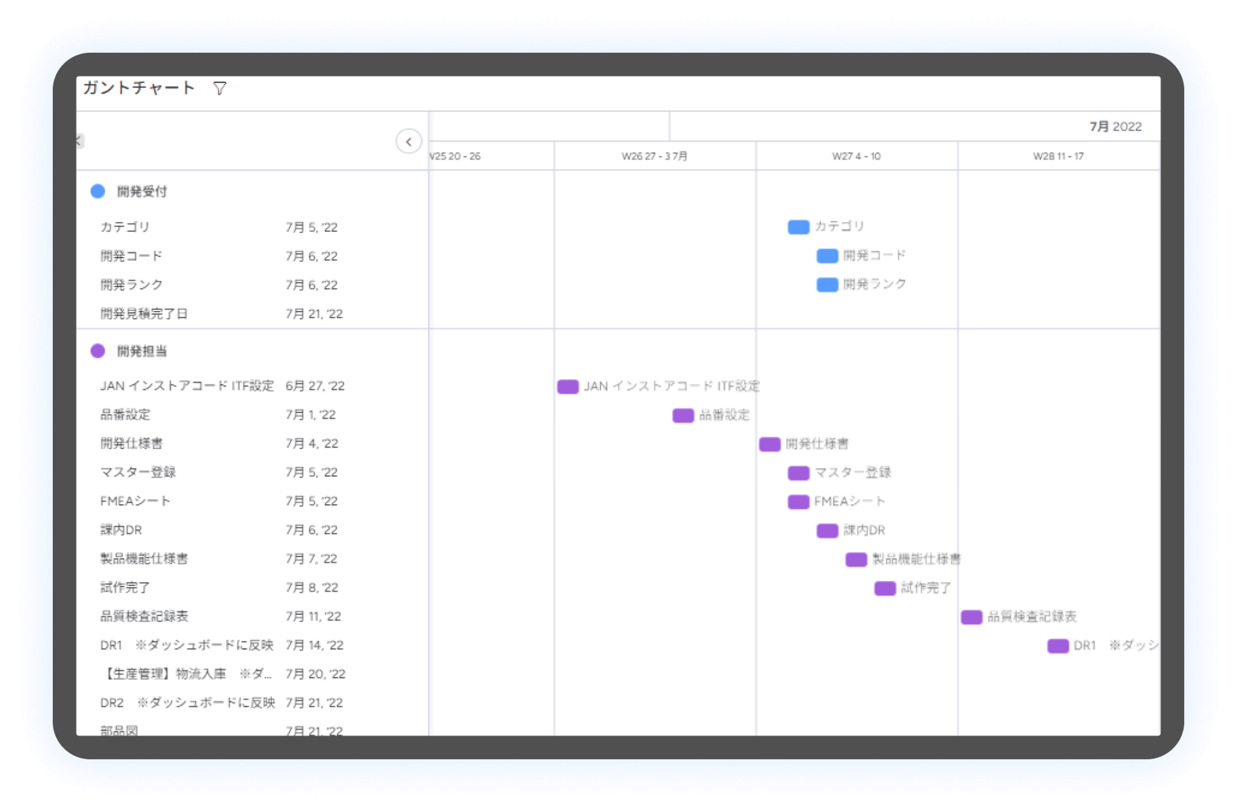Select the FMEAシート row in the list
Screen dimensions: 1237x812
click(252, 501)
